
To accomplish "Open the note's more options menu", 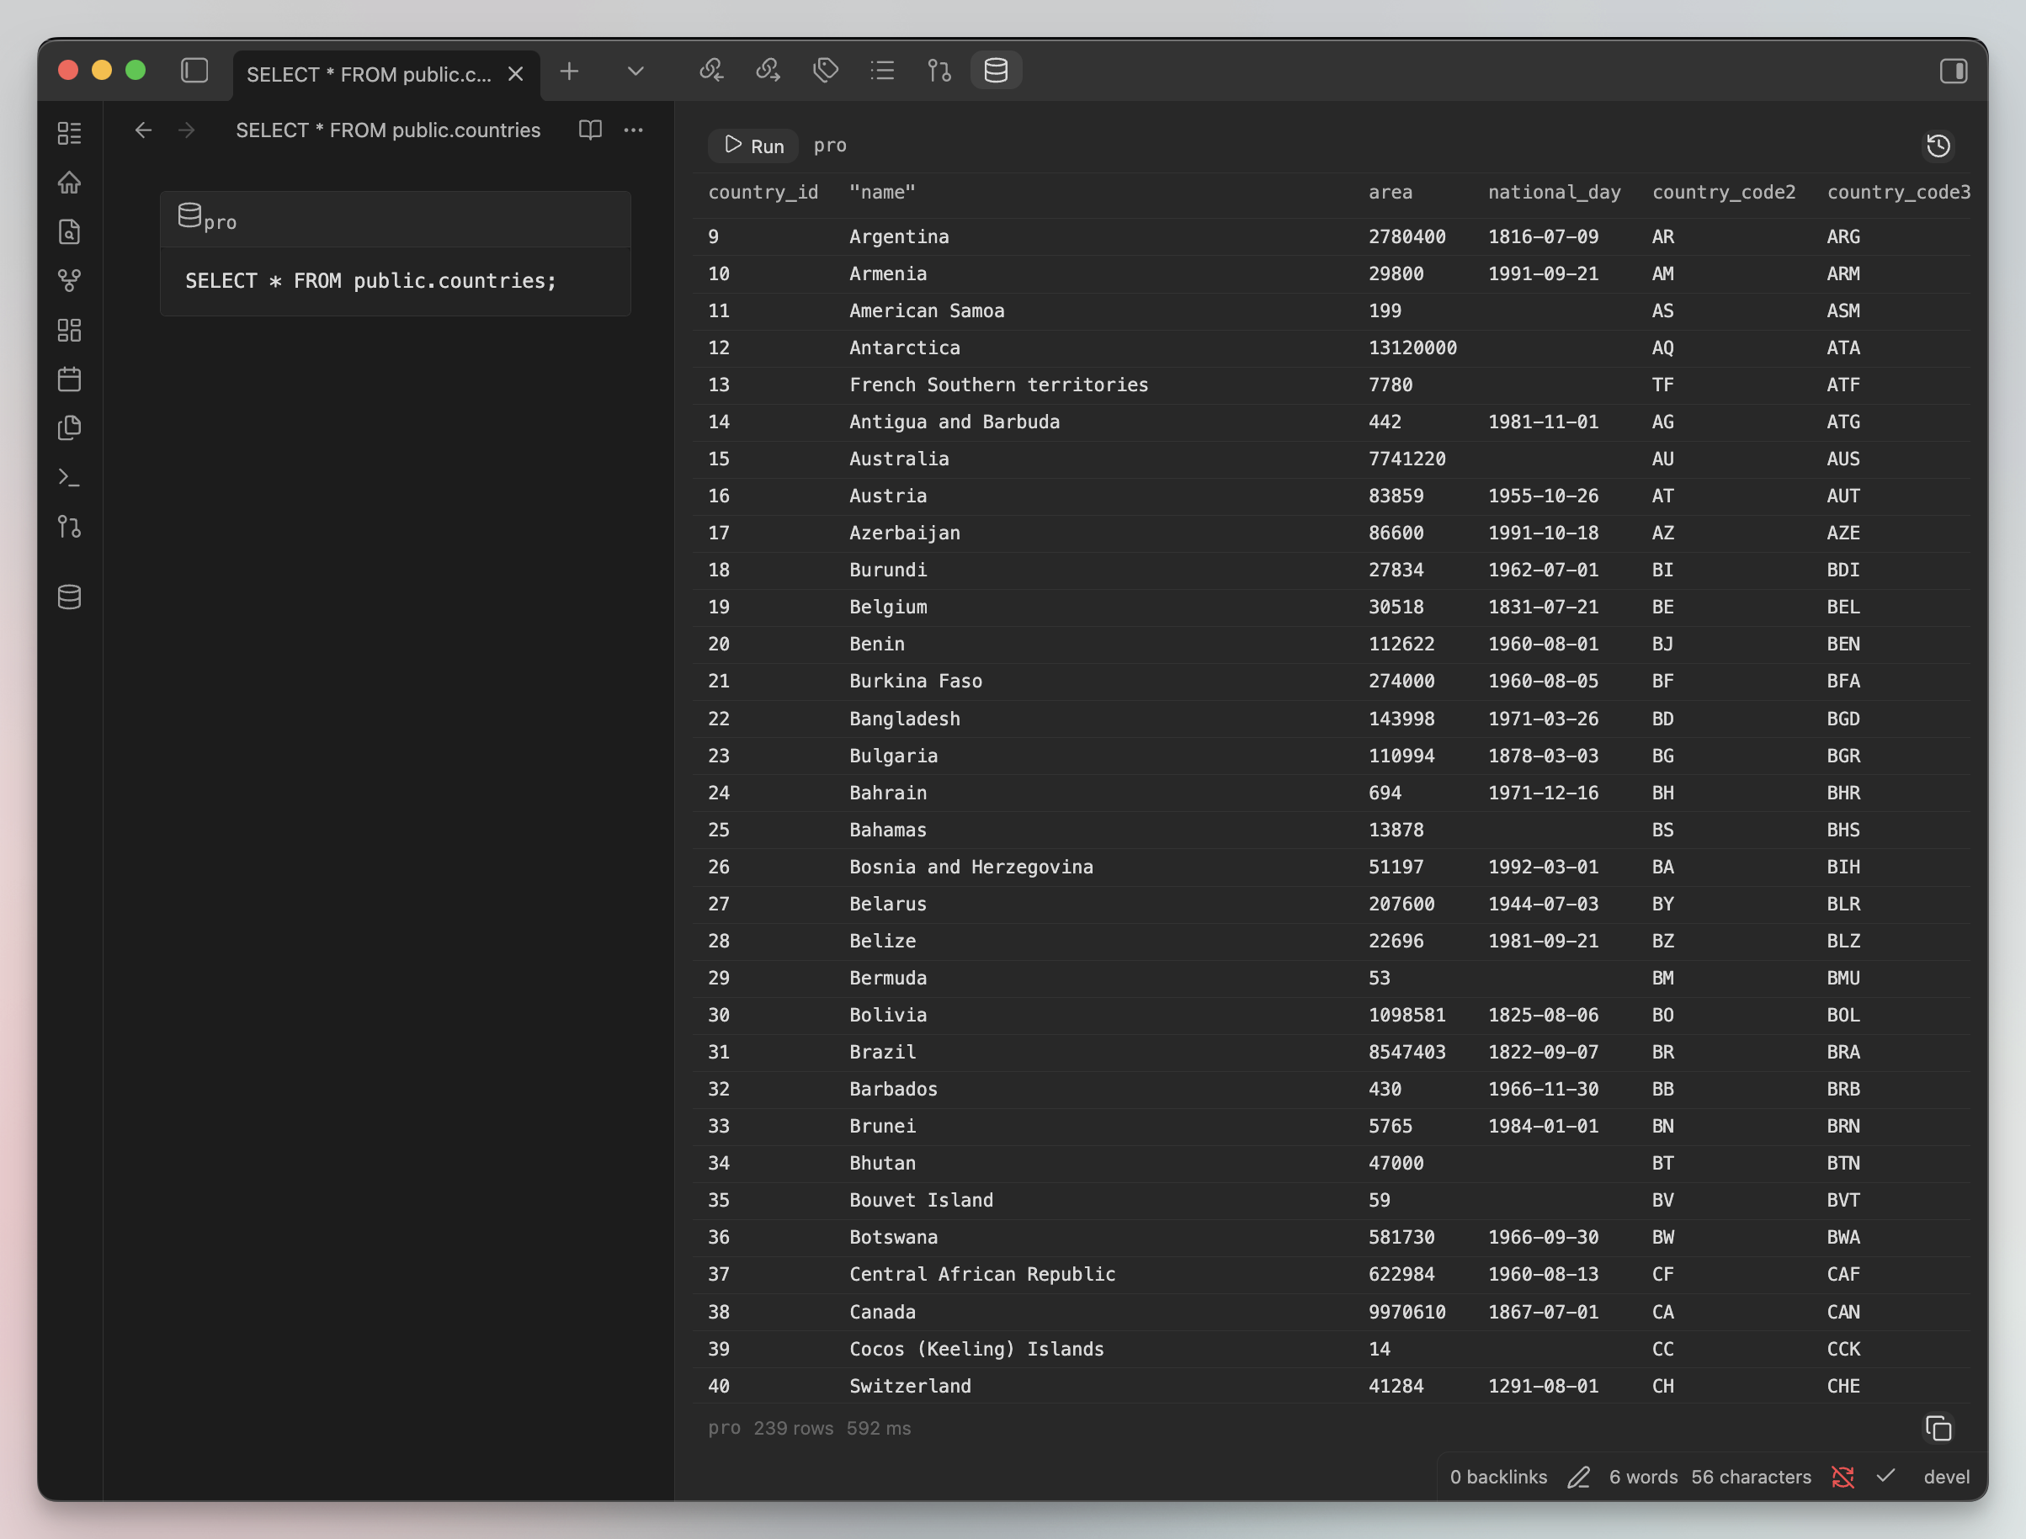I will coord(633,130).
